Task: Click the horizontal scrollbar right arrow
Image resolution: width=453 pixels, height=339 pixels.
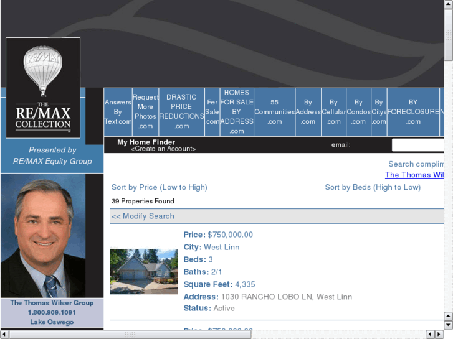Action: [x=439, y=335]
